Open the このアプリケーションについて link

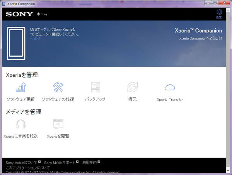(x=28, y=168)
